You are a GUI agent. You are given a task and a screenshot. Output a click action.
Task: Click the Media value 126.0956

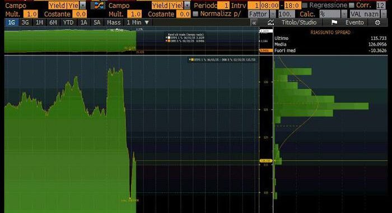pos(377,44)
